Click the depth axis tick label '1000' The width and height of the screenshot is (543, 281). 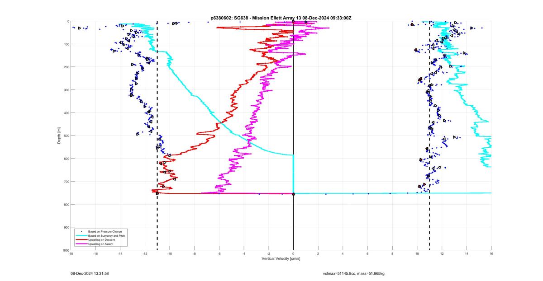[65, 250]
